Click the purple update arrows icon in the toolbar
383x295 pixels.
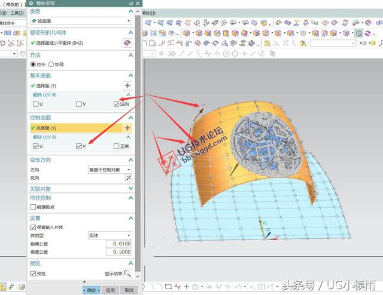click(x=368, y=33)
